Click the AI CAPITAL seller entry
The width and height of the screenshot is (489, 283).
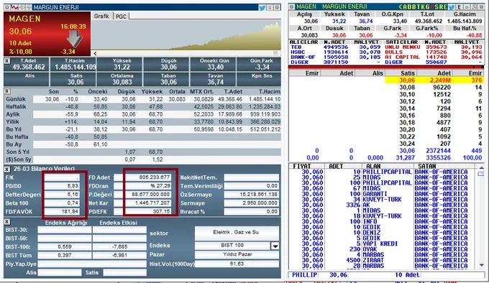(x=403, y=57)
